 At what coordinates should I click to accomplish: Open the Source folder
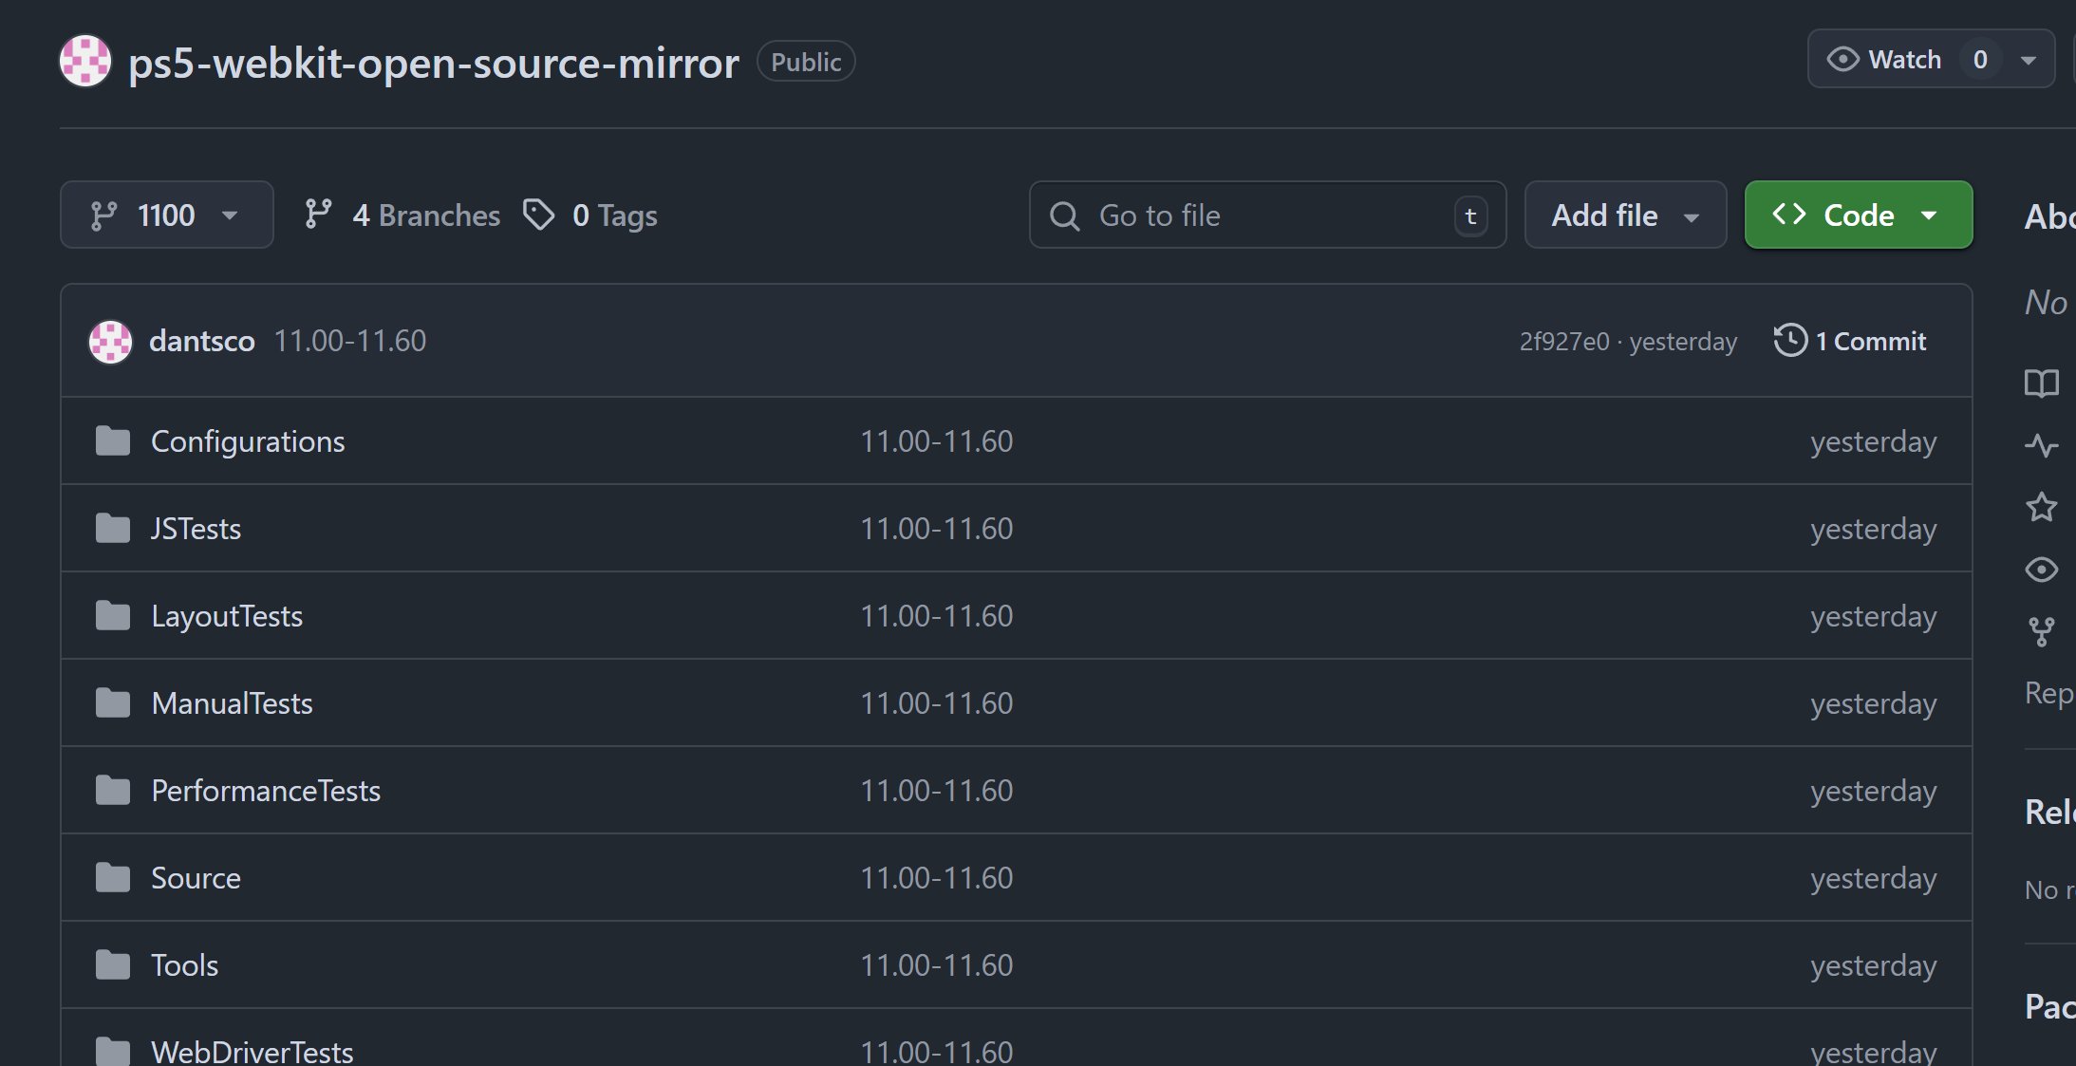196,878
